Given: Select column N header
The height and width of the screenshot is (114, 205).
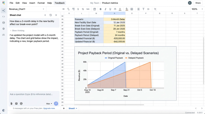Looking at the screenshot, I should (x=115, y=13).
